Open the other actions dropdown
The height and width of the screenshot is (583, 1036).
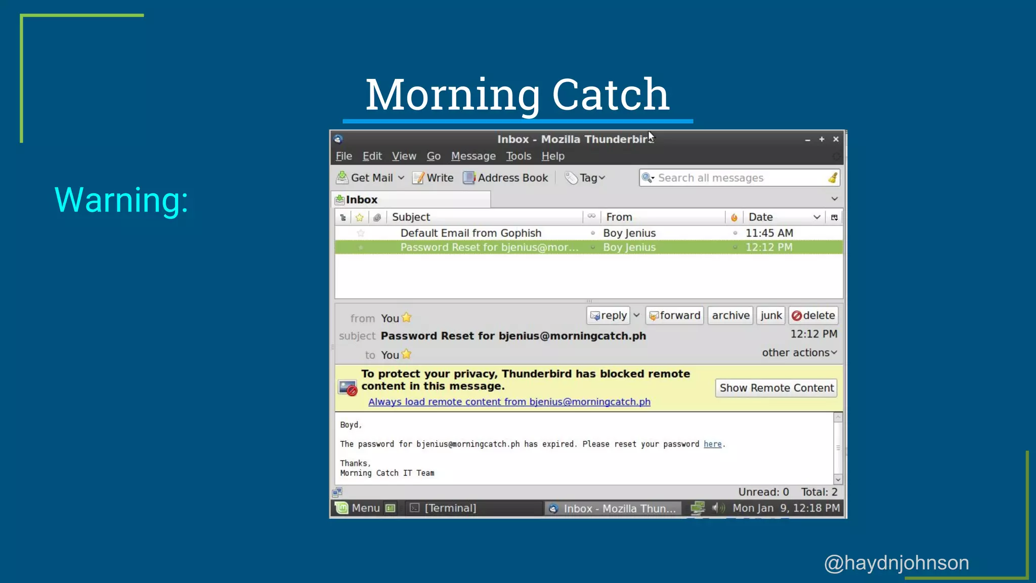coord(800,352)
